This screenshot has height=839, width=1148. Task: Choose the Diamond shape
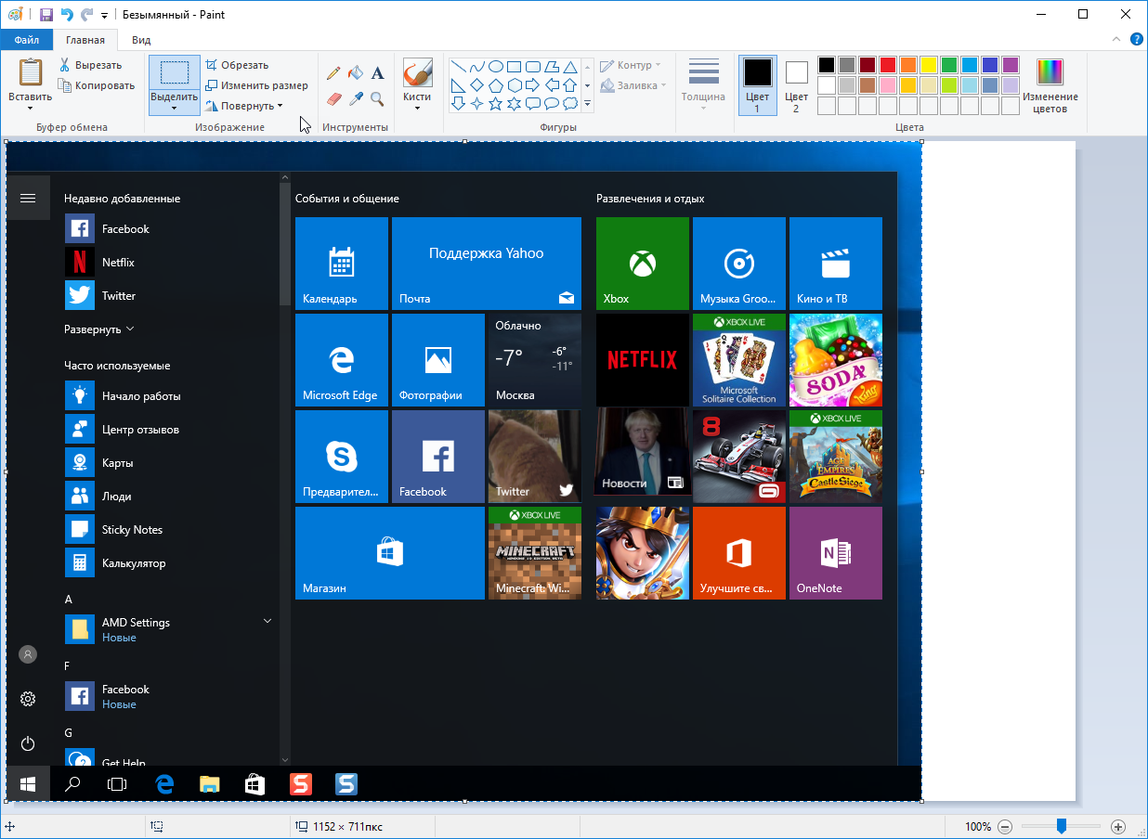click(x=477, y=85)
